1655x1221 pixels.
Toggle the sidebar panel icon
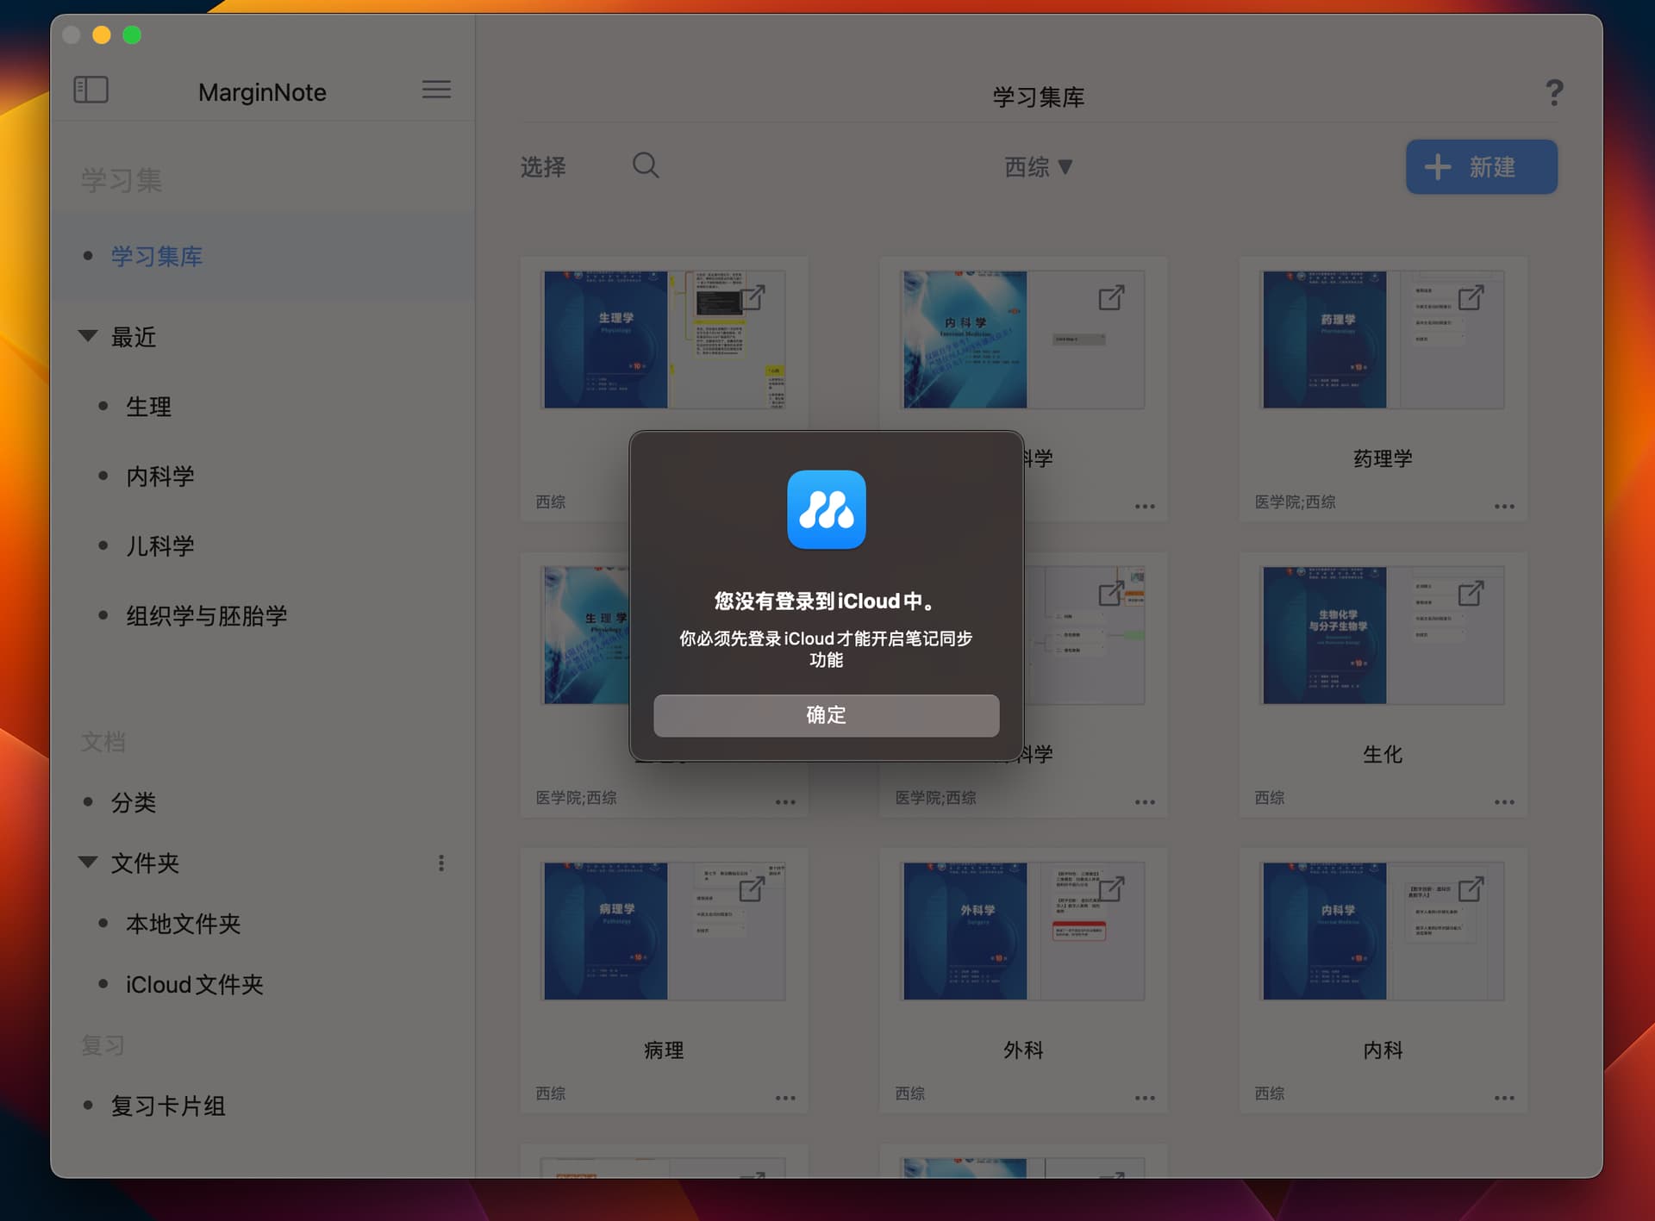point(91,90)
